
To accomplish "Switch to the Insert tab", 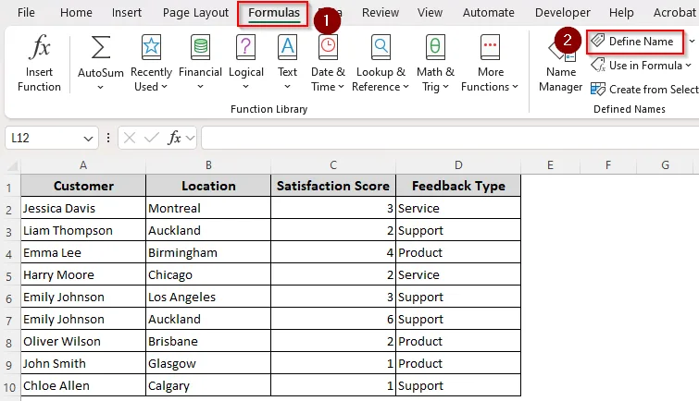I will pos(127,12).
